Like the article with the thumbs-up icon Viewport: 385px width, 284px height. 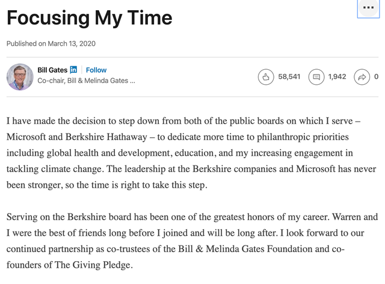265,76
